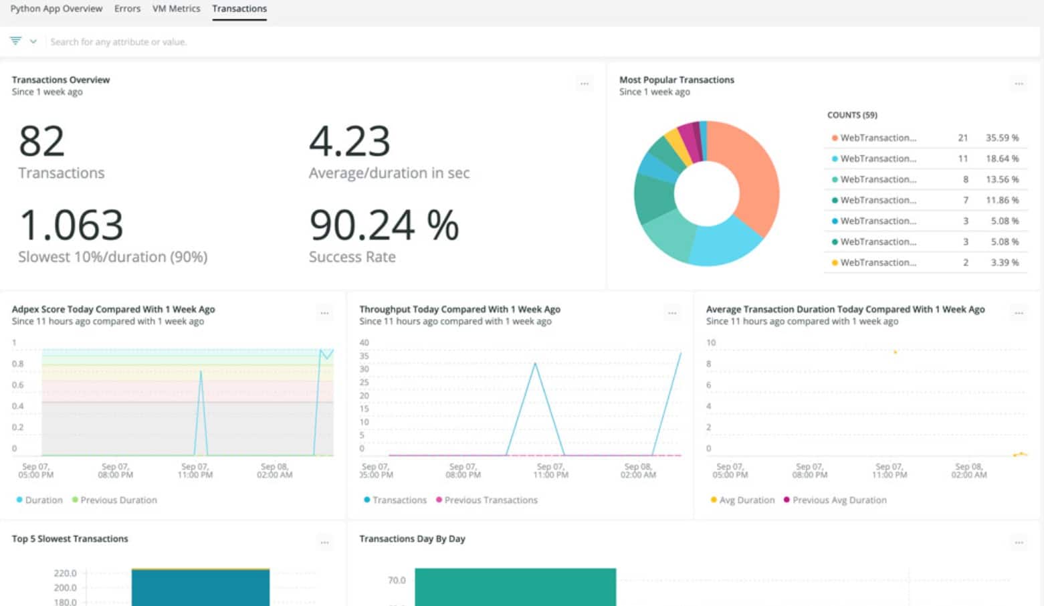Open the filter icon beside search
This screenshot has height=606, width=1044.
point(15,41)
